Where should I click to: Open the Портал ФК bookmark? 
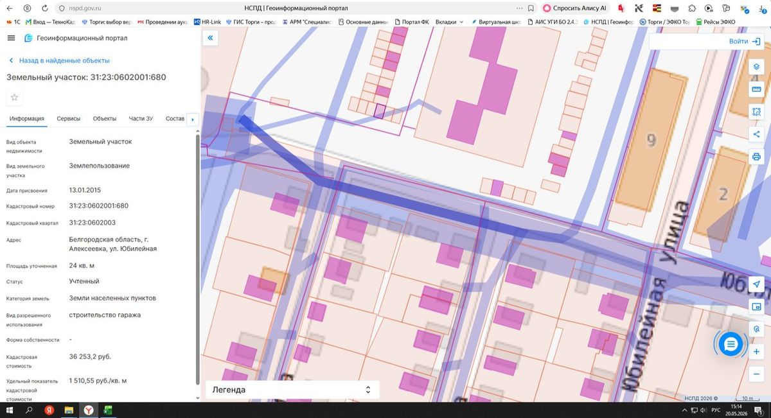(411, 22)
